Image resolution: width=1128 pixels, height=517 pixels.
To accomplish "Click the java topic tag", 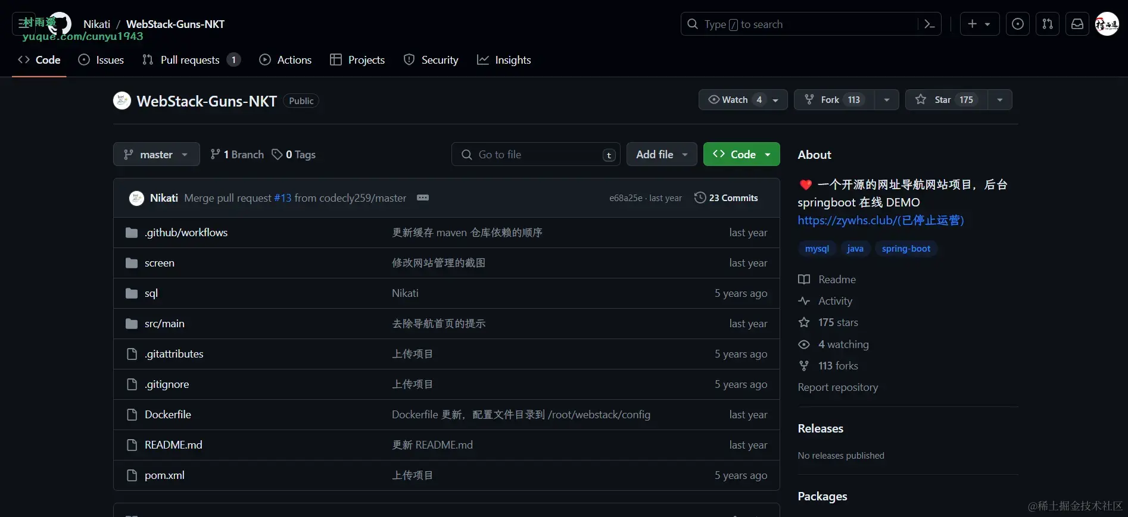I will 855,249.
